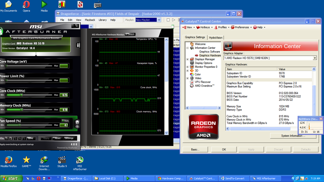Click Detach on the Hardware Monitor
This screenshot has height=182, width=324.
[x=130, y=34]
